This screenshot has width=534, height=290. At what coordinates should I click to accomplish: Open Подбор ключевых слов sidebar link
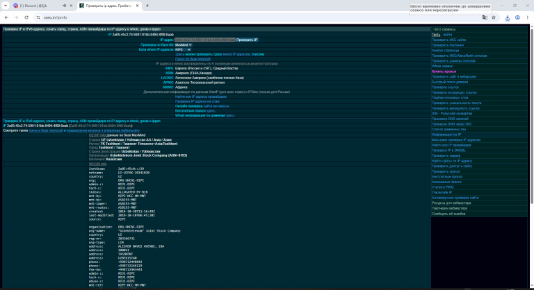pos(450,98)
